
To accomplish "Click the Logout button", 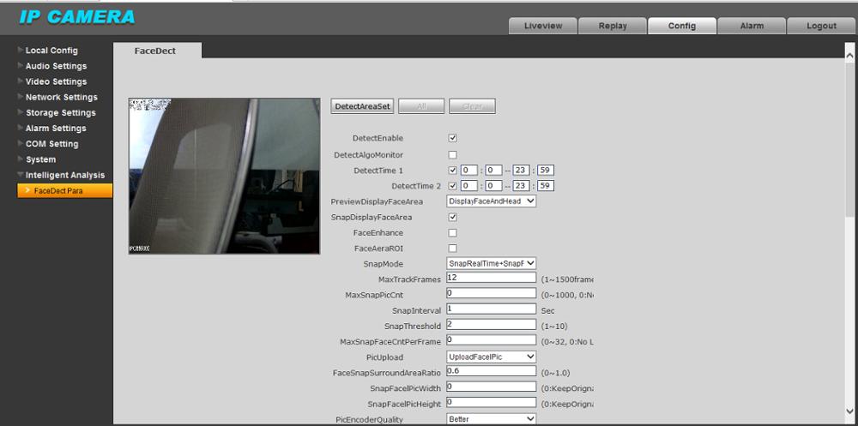I will click(x=821, y=26).
